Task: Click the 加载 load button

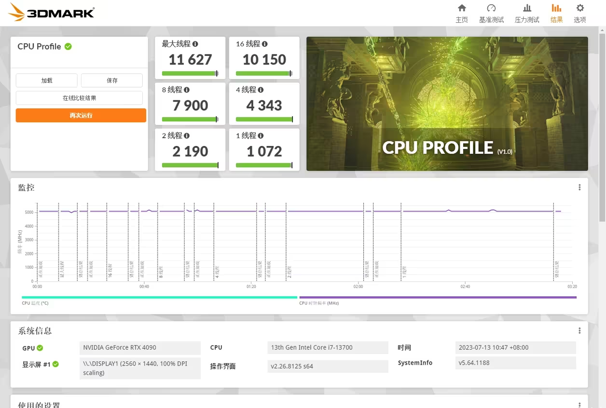Action: pyautogui.click(x=47, y=80)
